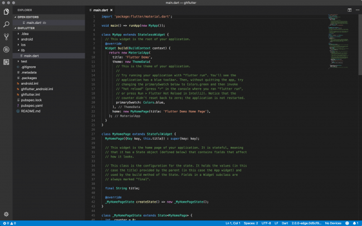This screenshot has width=362, height=226.
Task: Expand the test folder
Action: pyautogui.click(x=24, y=61)
